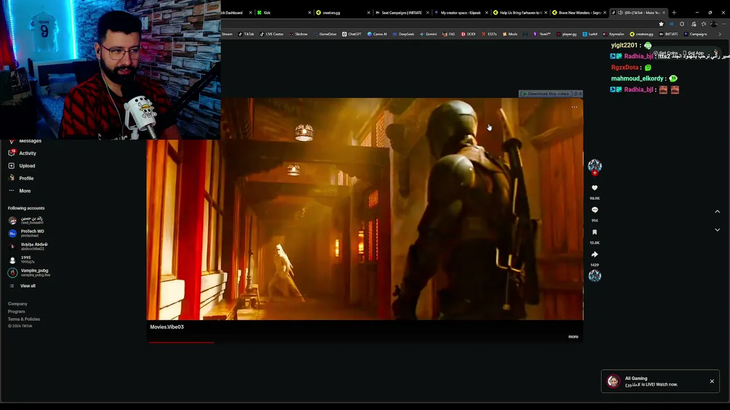Seek on the video progress bar
Image resolution: width=730 pixels, height=410 pixels.
tap(365, 342)
